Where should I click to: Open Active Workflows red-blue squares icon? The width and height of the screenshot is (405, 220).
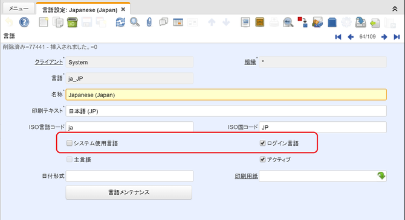[303, 22]
